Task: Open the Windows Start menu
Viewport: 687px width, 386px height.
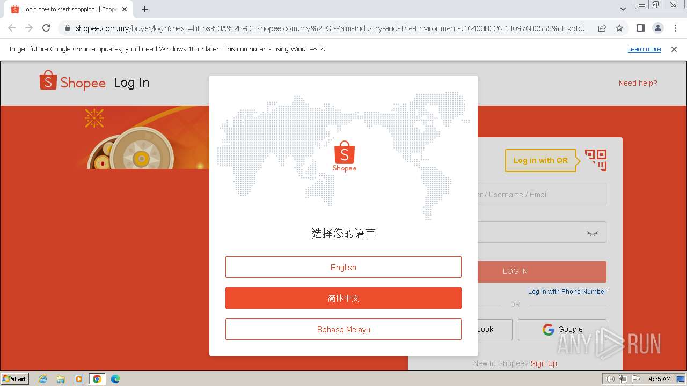Action: [x=15, y=378]
